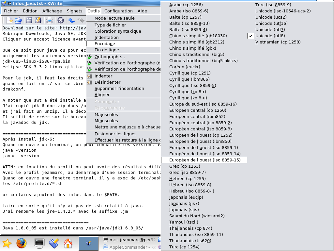Screen dimensions: 334x251
Task: Open the Affichage menu
Action: point(52,11)
